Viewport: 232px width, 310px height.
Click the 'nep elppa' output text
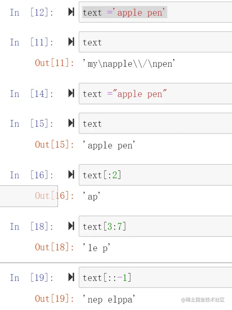click(x=111, y=299)
